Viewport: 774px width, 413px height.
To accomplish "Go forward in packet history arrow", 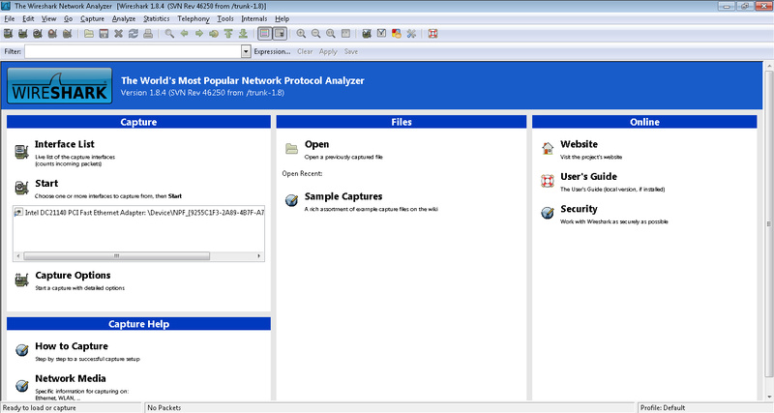I will (199, 34).
